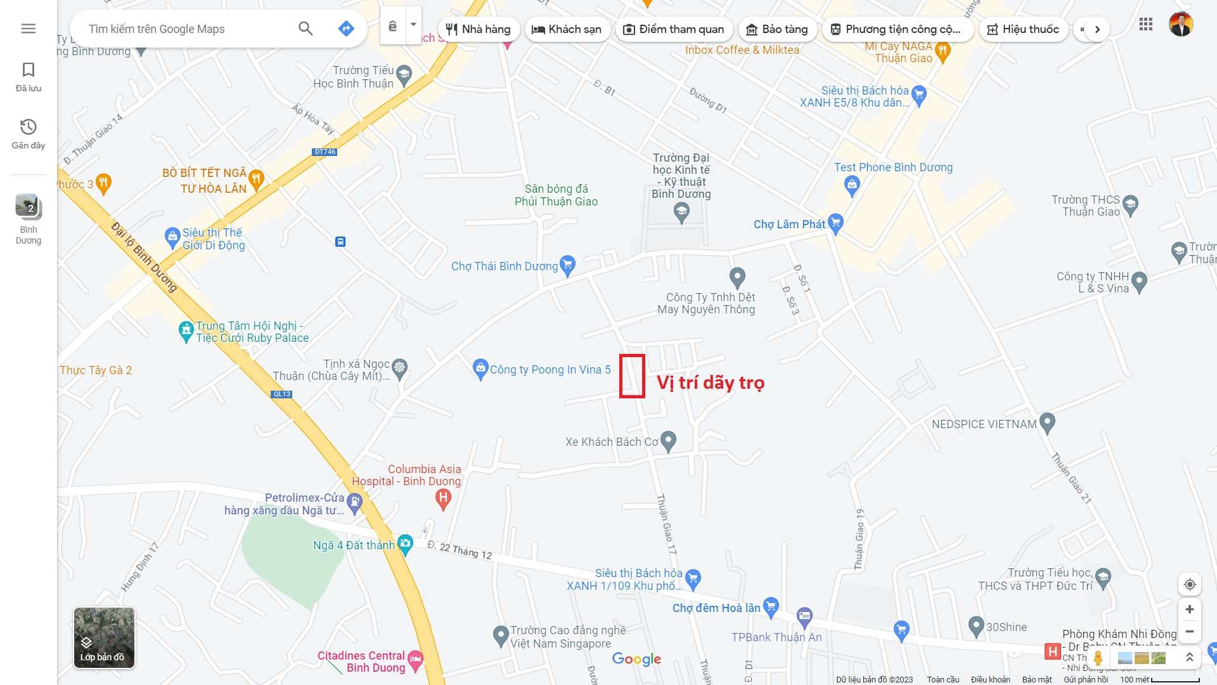Open Gần đây recent history

29,134
